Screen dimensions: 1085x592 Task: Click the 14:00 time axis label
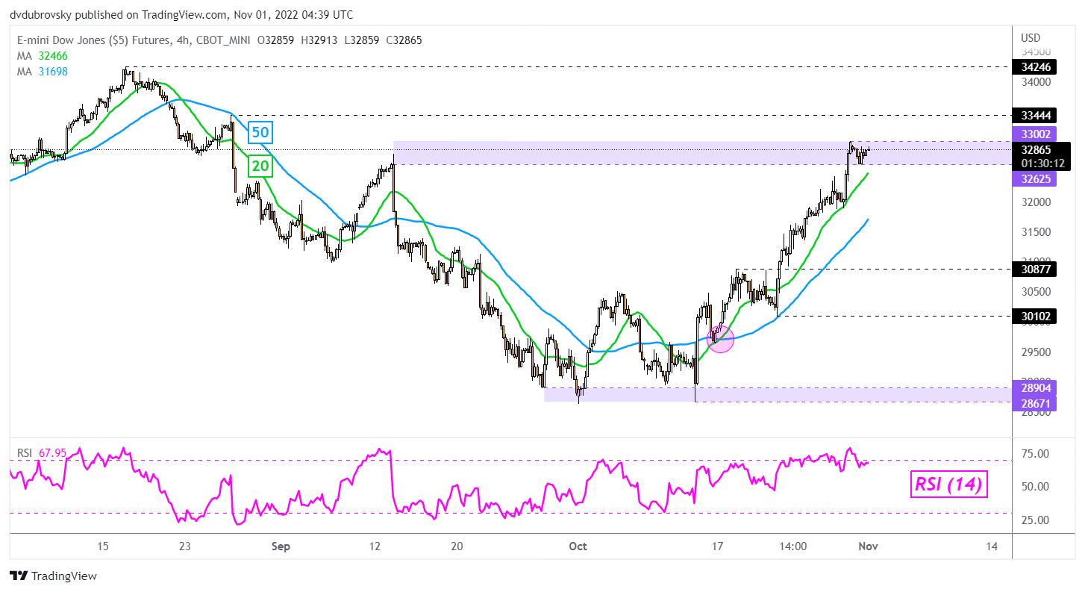pyautogui.click(x=792, y=546)
